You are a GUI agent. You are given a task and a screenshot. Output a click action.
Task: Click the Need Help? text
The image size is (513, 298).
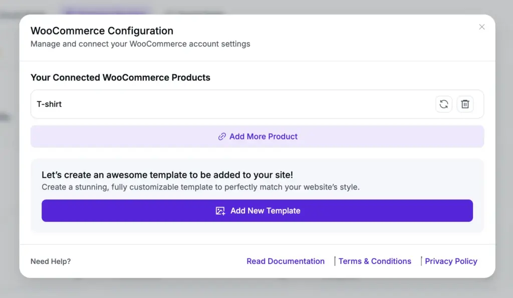[51, 261]
